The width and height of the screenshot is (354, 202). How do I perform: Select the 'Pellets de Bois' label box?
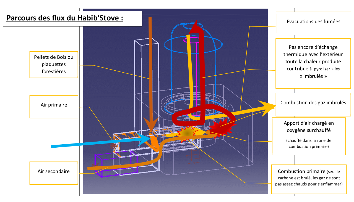tap(54, 64)
